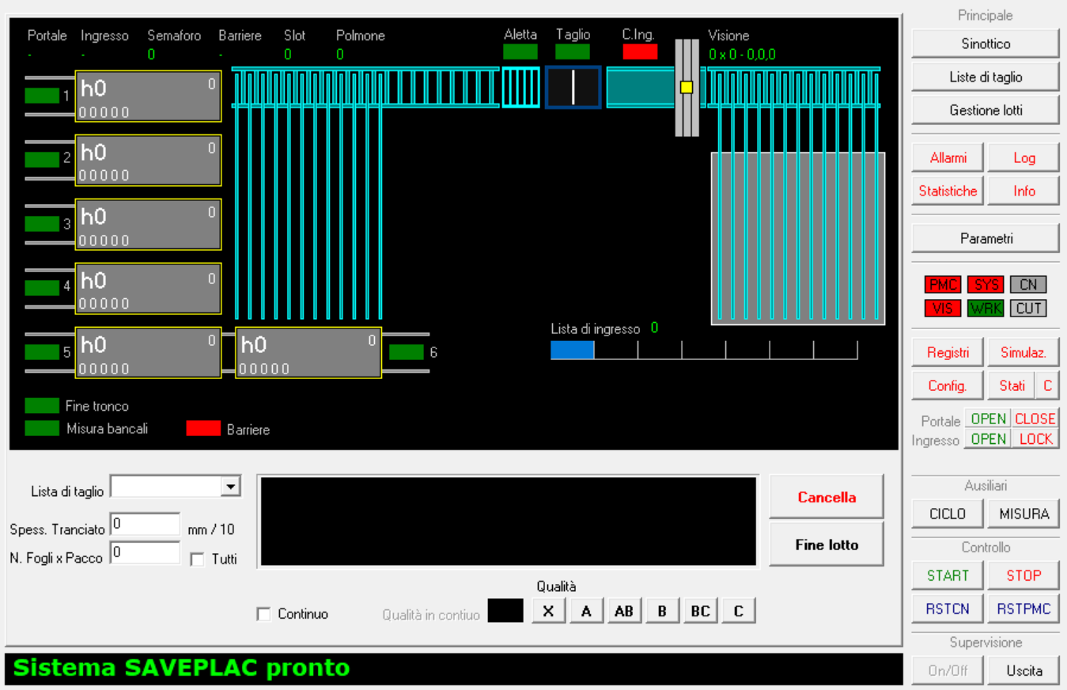Enable the Tutti checkbox
1067x690 pixels.
click(198, 559)
